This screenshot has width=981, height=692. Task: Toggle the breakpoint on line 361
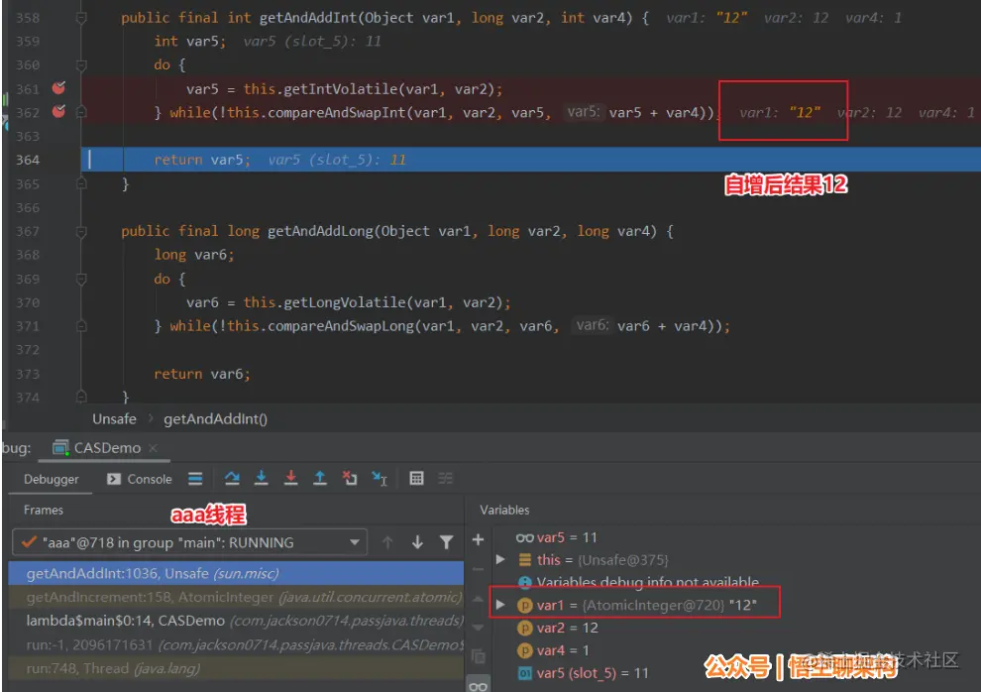(58, 88)
